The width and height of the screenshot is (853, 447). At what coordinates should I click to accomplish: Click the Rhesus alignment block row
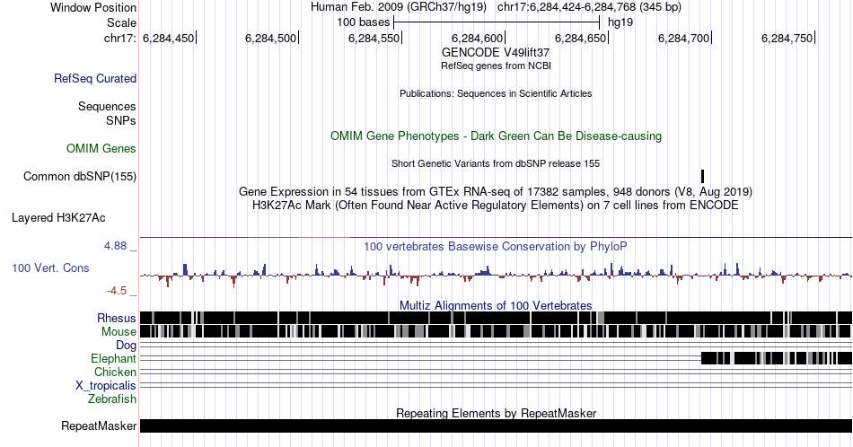click(x=496, y=318)
